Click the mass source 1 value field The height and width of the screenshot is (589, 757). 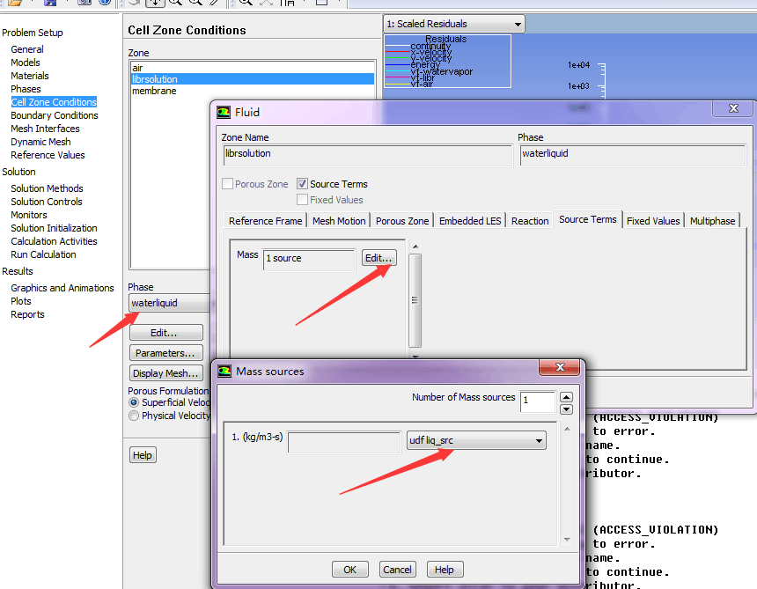pos(344,442)
